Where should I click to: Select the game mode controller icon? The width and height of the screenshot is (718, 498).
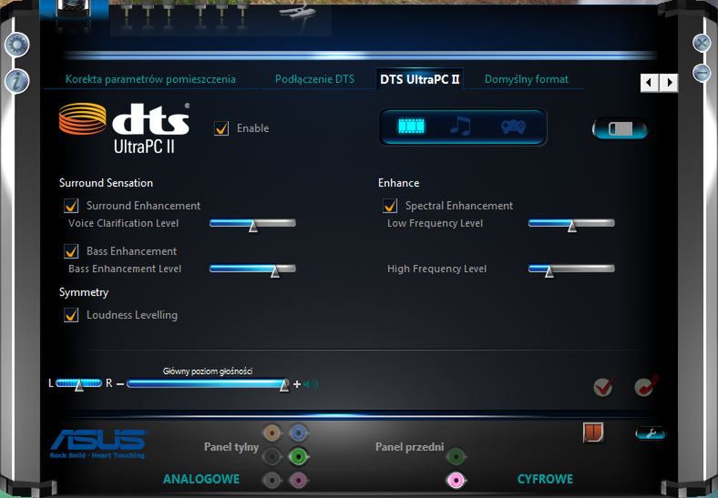(x=513, y=126)
